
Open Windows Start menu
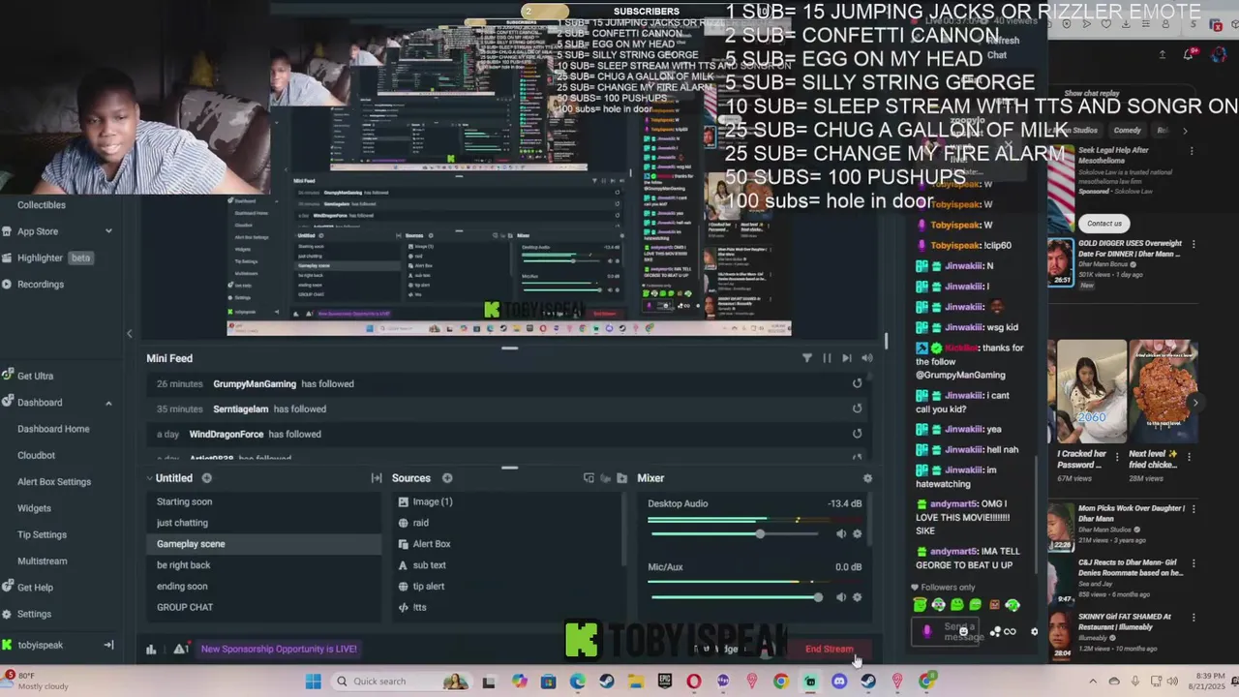[313, 682]
